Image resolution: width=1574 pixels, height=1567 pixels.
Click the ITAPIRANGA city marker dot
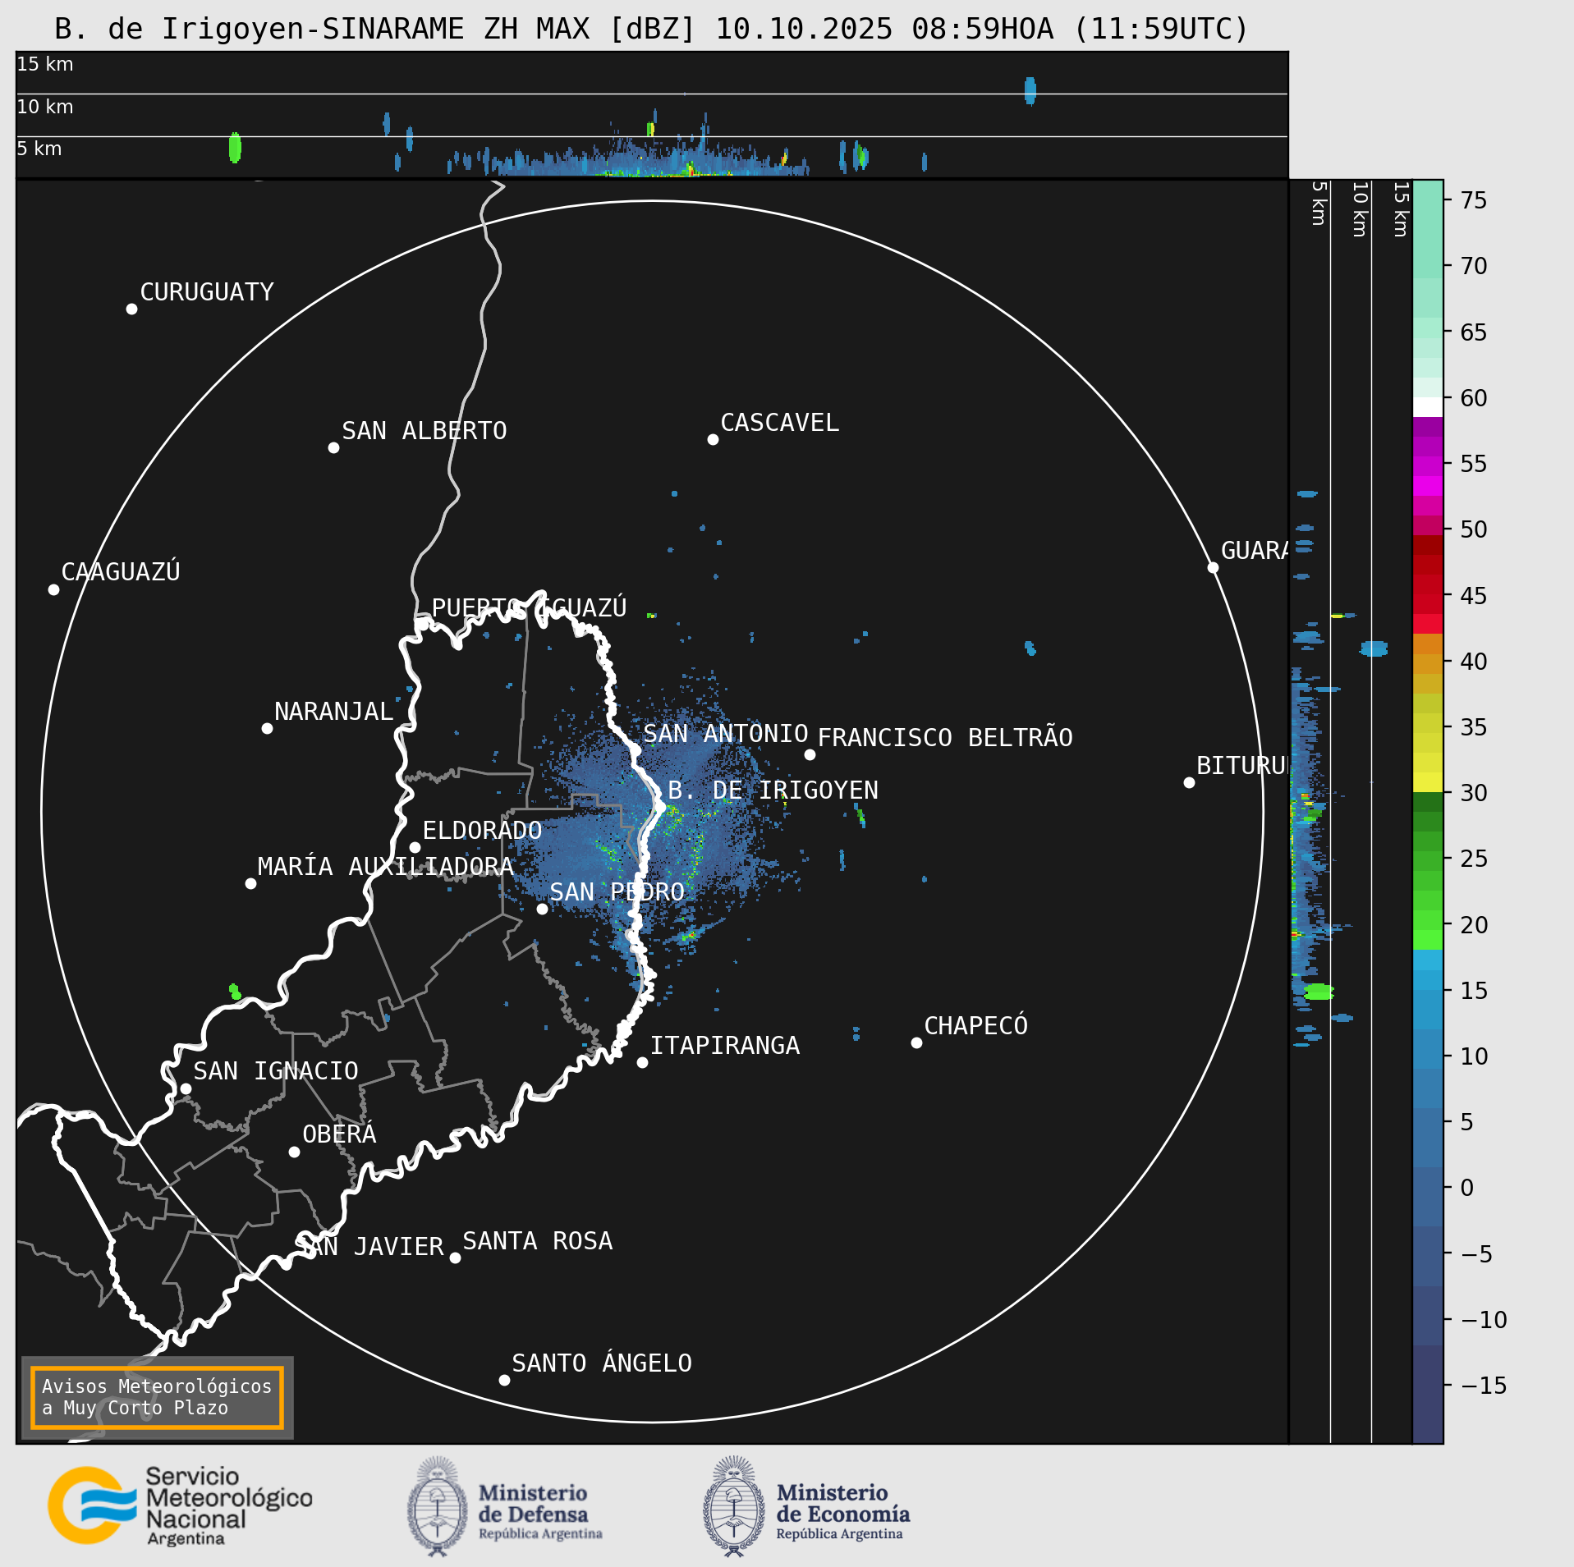(642, 1062)
